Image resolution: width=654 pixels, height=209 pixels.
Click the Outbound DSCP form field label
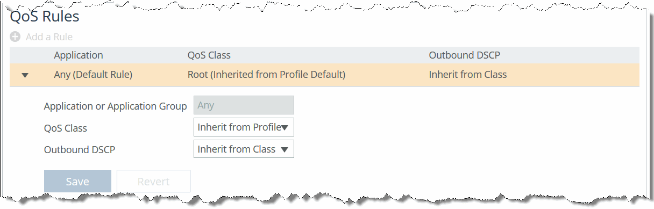pyautogui.click(x=80, y=149)
